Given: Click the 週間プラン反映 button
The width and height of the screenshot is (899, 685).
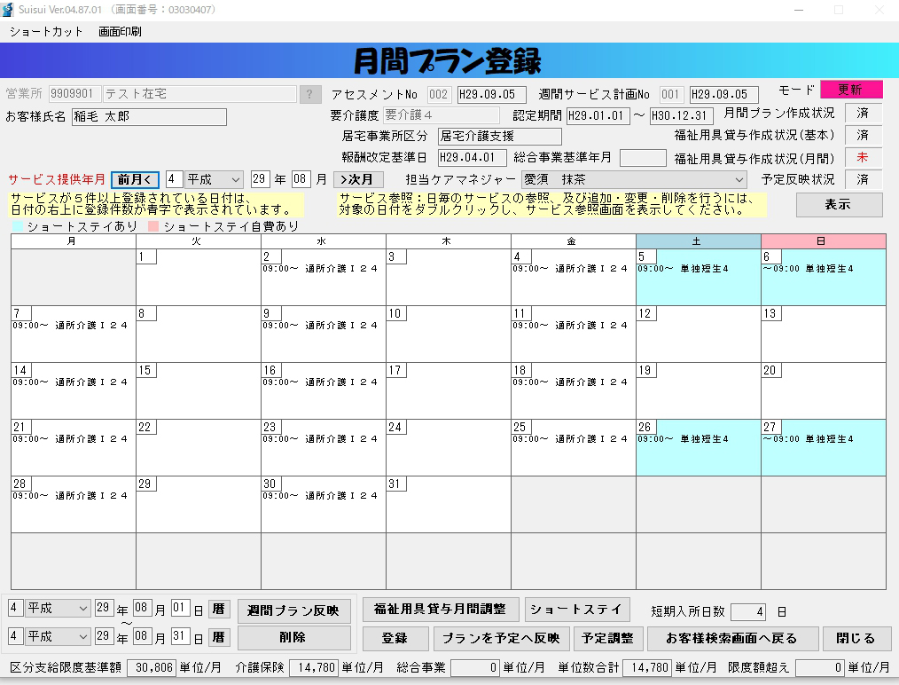Looking at the screenshot, I should [x=294, y=610].
